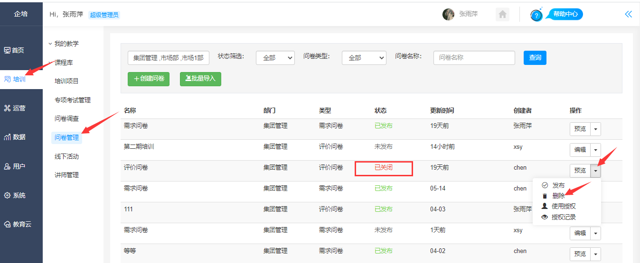Image resolution: width=640 pixels, height=263 pixels.
Task: Preview the first 需求问卷 by 张雨萍
Action: [580, 129]
